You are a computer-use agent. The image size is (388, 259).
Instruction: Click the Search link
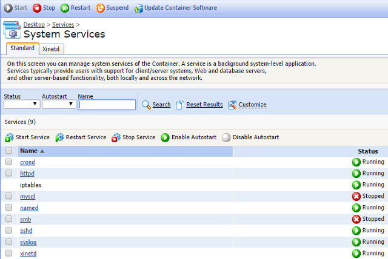coord(161,105)
